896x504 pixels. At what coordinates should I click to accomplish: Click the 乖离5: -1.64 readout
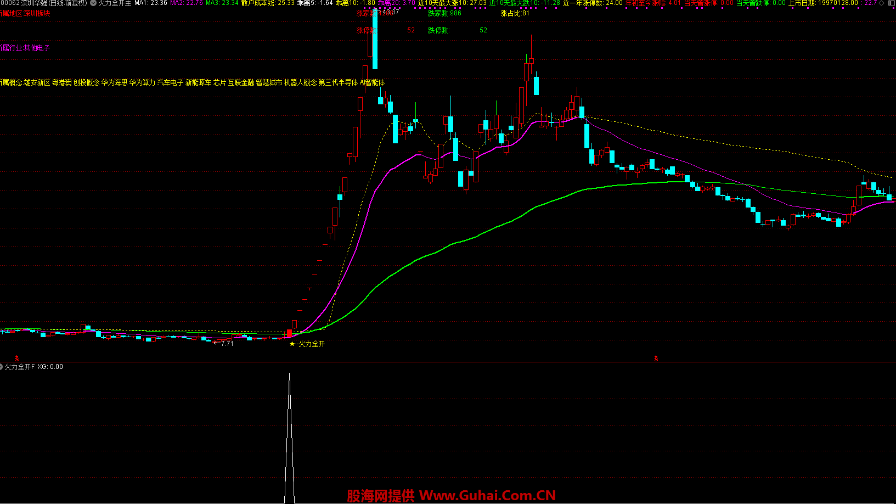pyautogui.click(x=315, y=3)
